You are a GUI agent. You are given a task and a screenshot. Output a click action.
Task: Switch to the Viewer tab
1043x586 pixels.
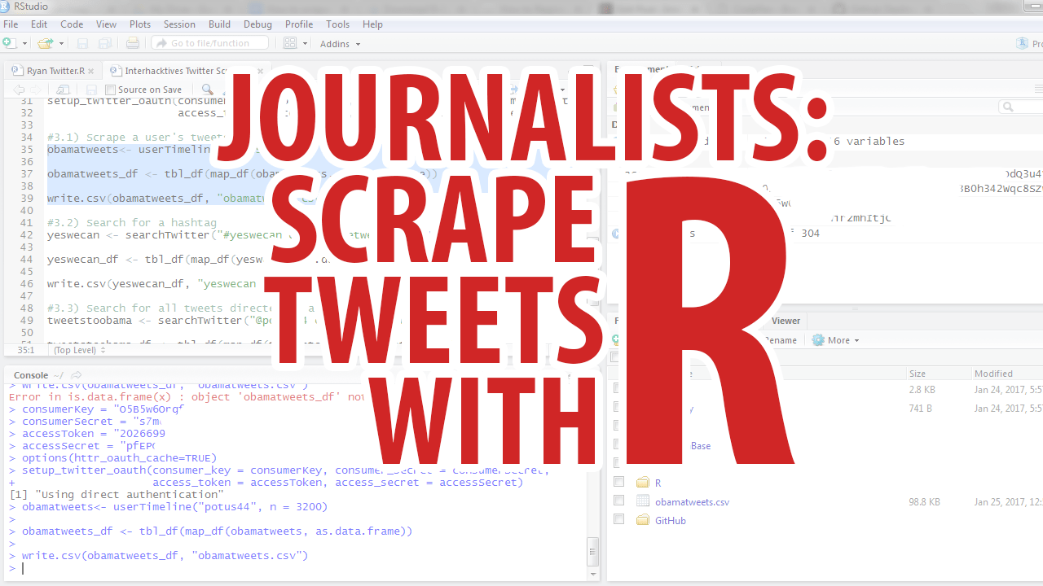[x=786, y=321]
